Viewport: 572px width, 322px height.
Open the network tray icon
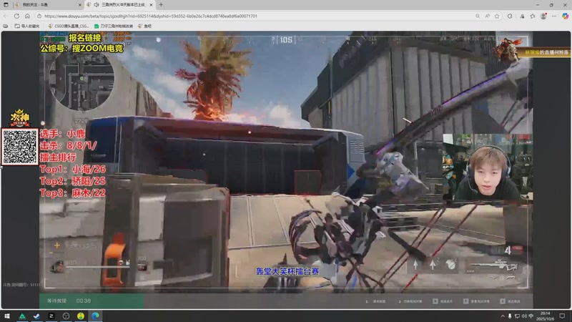tap(517, 316)
